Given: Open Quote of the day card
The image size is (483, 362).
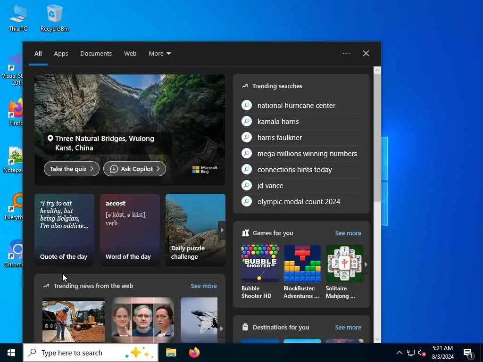Looking at the screenshot, I should [64, 230].
